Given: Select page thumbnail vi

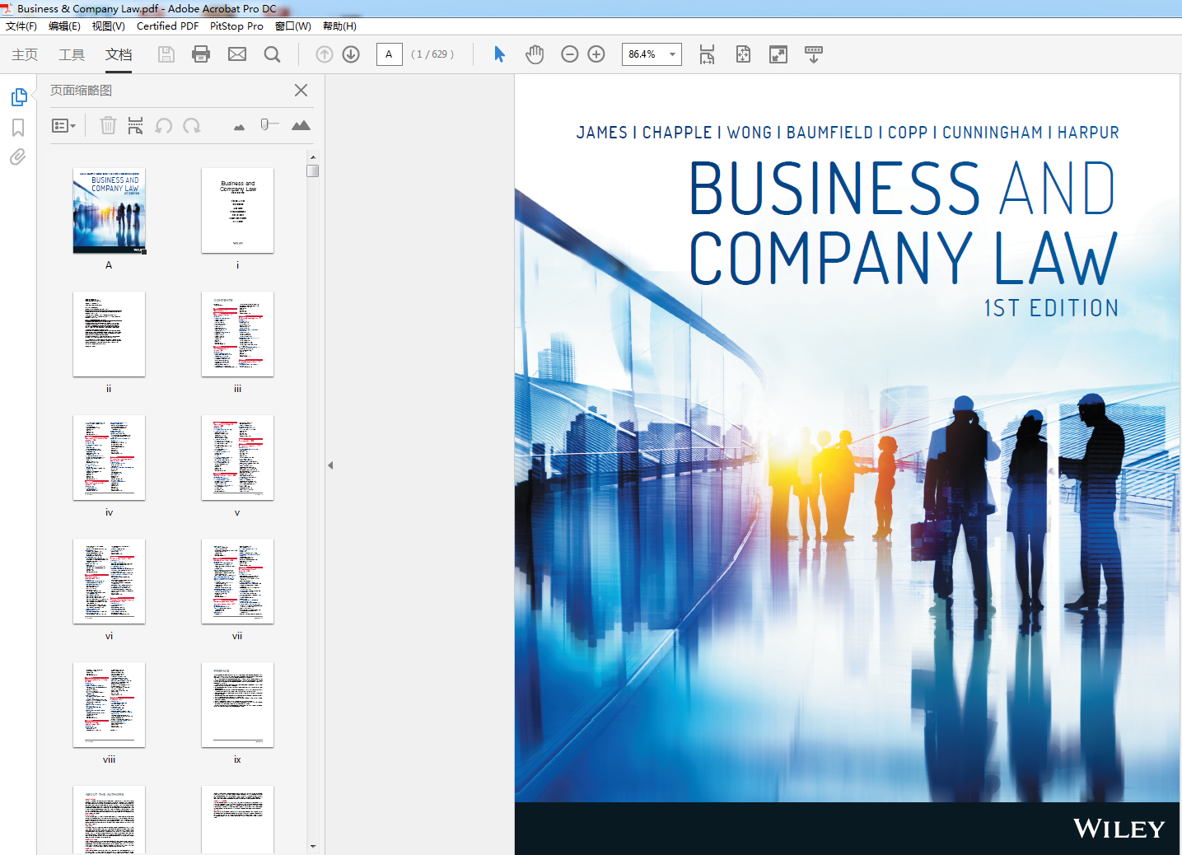Looking at the screenshot, I should point(109,582).
